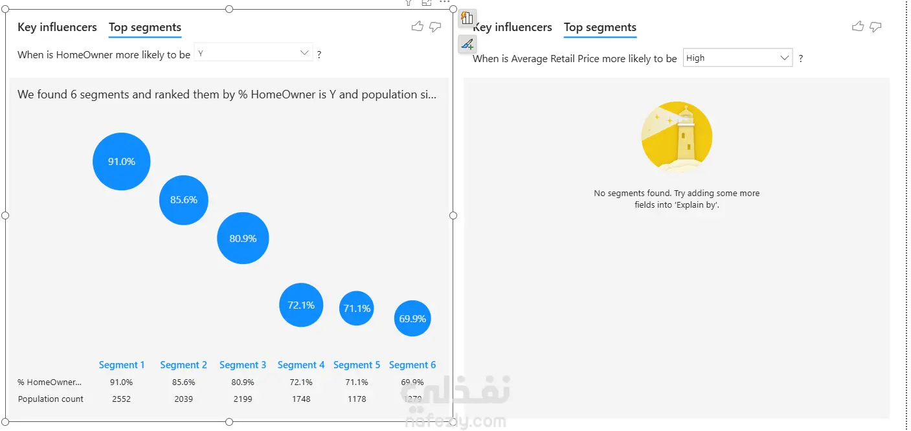Select the 91.0% segment bubble
The width and height of the screenshot is (911, 431).
coord(122,162)
